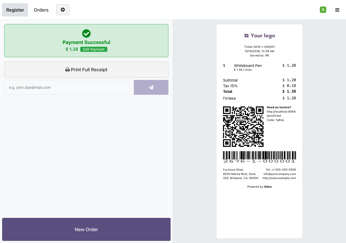
Task: Click the Tel: +1 555-555-5556 text
Action: (x=281, y=170)
